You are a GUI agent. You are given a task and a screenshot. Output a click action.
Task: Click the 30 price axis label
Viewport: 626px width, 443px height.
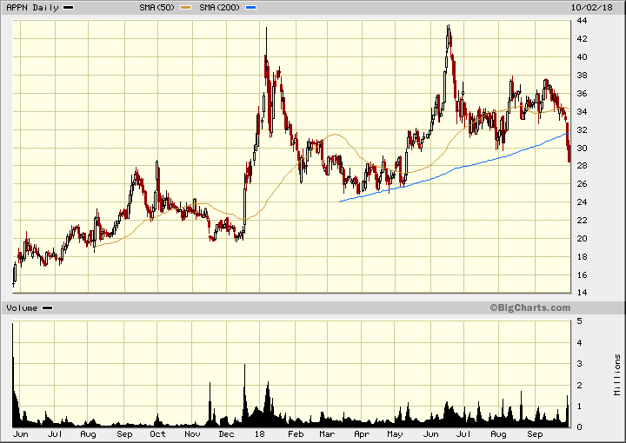tap(582, 149)
